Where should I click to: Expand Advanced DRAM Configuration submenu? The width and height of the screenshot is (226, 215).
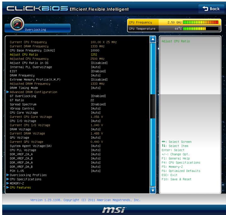coord(33,92)
